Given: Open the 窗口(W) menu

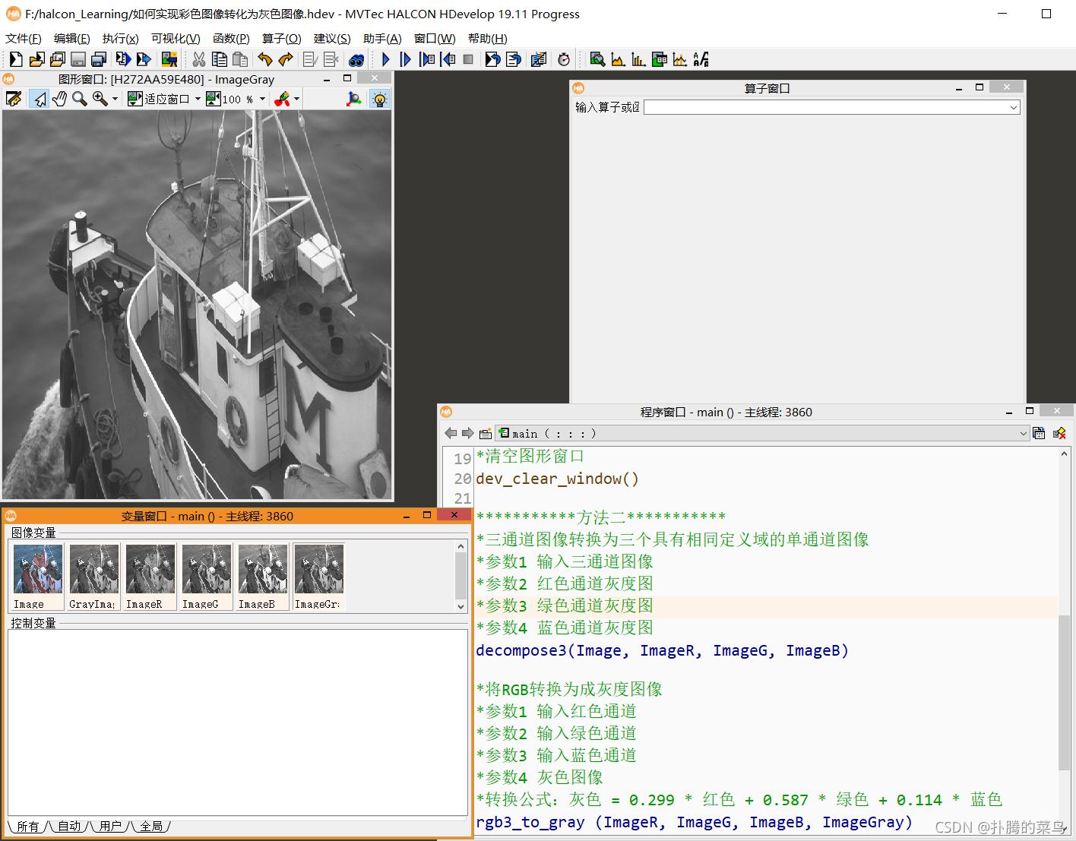Looking at the screenshot, I should (x=435, y=38).
